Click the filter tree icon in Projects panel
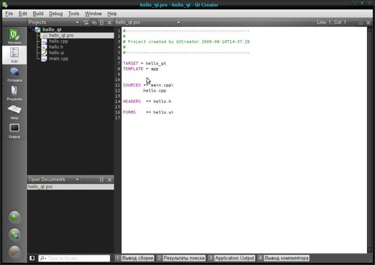This screenshot has width=375, height=265. click(86, 23)
